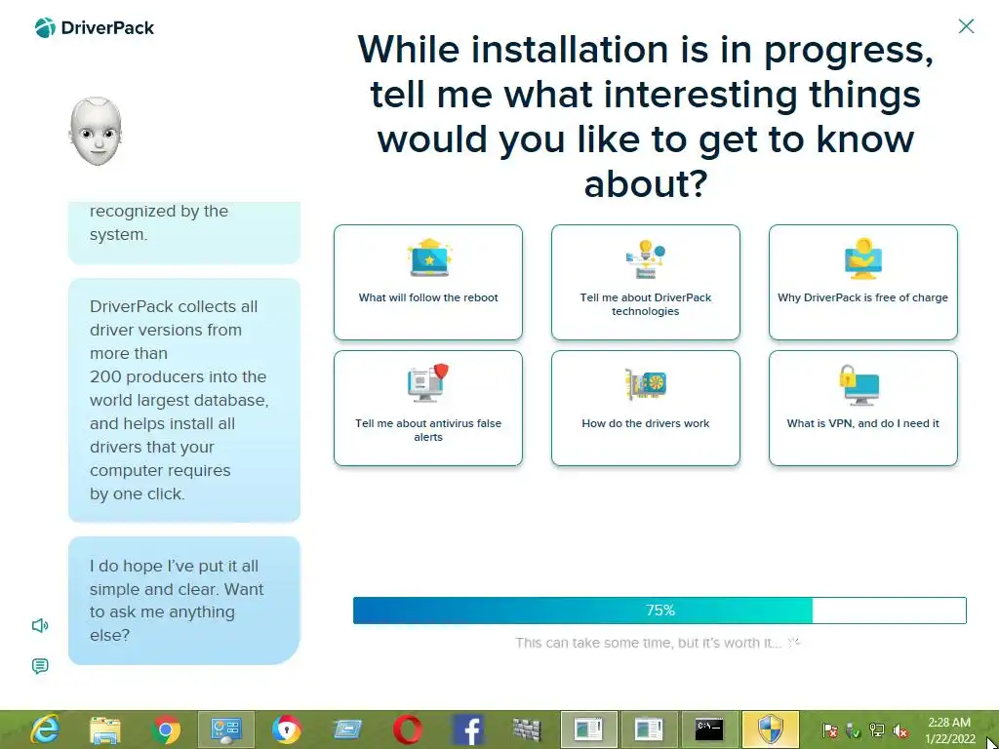Select the 'What will follow the reboot' card

coord(428,282)
